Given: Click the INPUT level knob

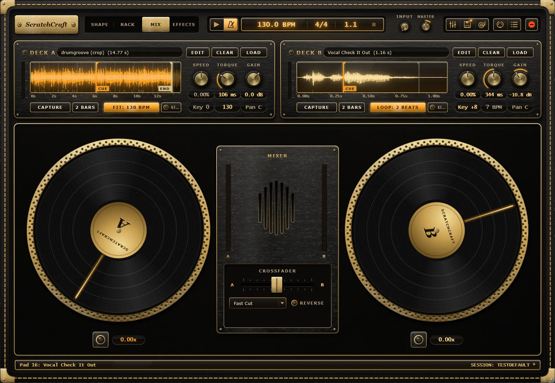Looking at the screenshot, I should 404,27.
